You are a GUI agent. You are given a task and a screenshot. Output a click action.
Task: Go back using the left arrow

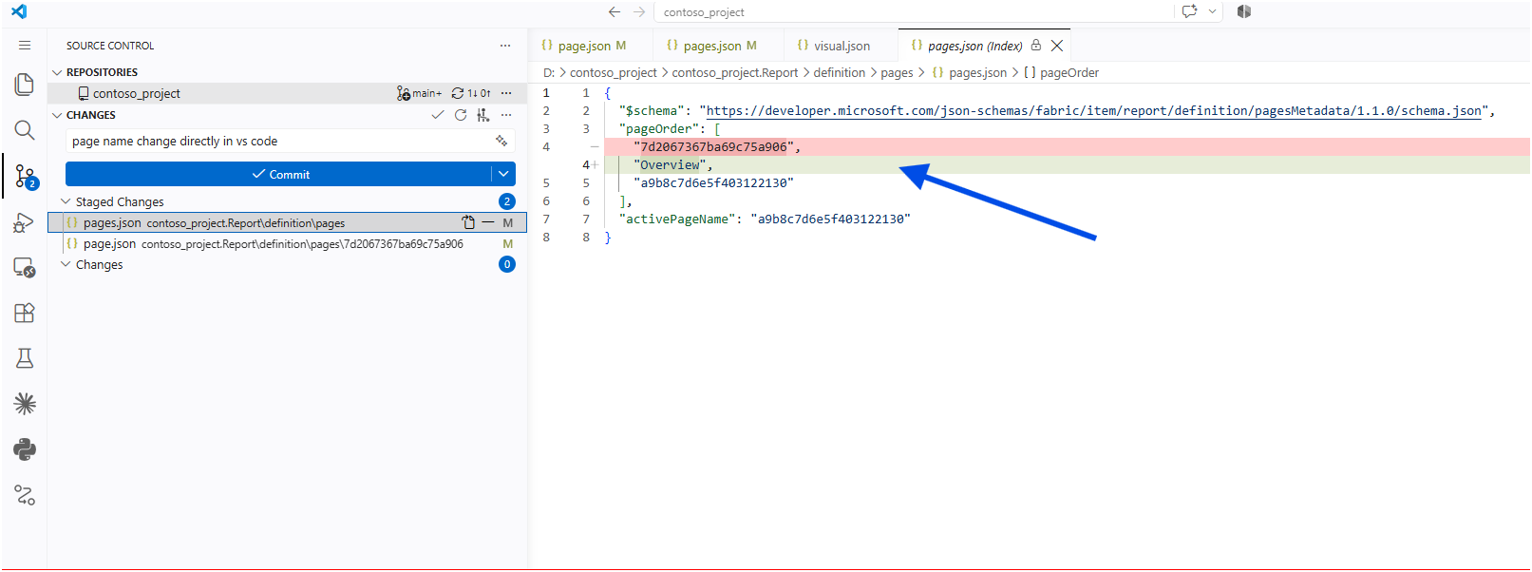tap(615, 11)
